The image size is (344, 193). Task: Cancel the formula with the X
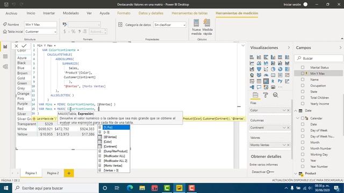coord(16,46)
